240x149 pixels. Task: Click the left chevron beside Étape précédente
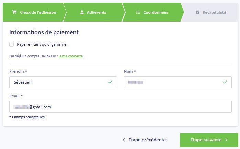124,140
